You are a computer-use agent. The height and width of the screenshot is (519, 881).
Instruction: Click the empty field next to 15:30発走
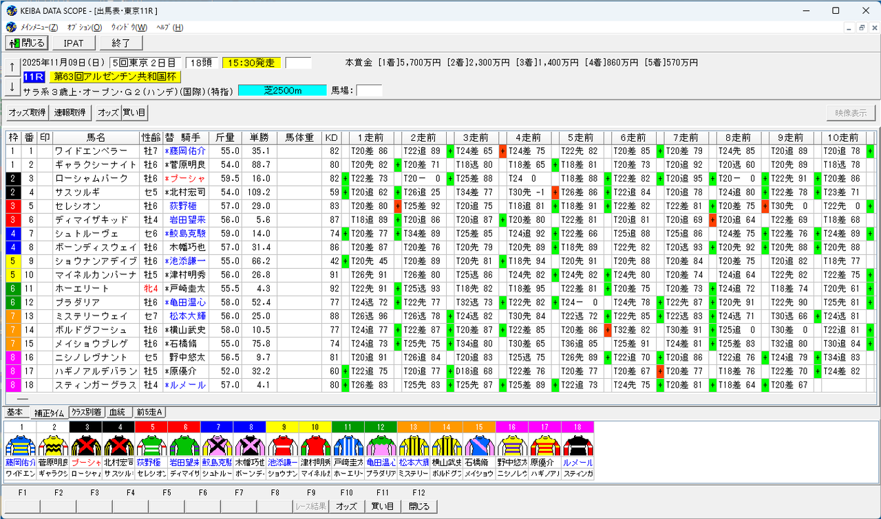298,63
